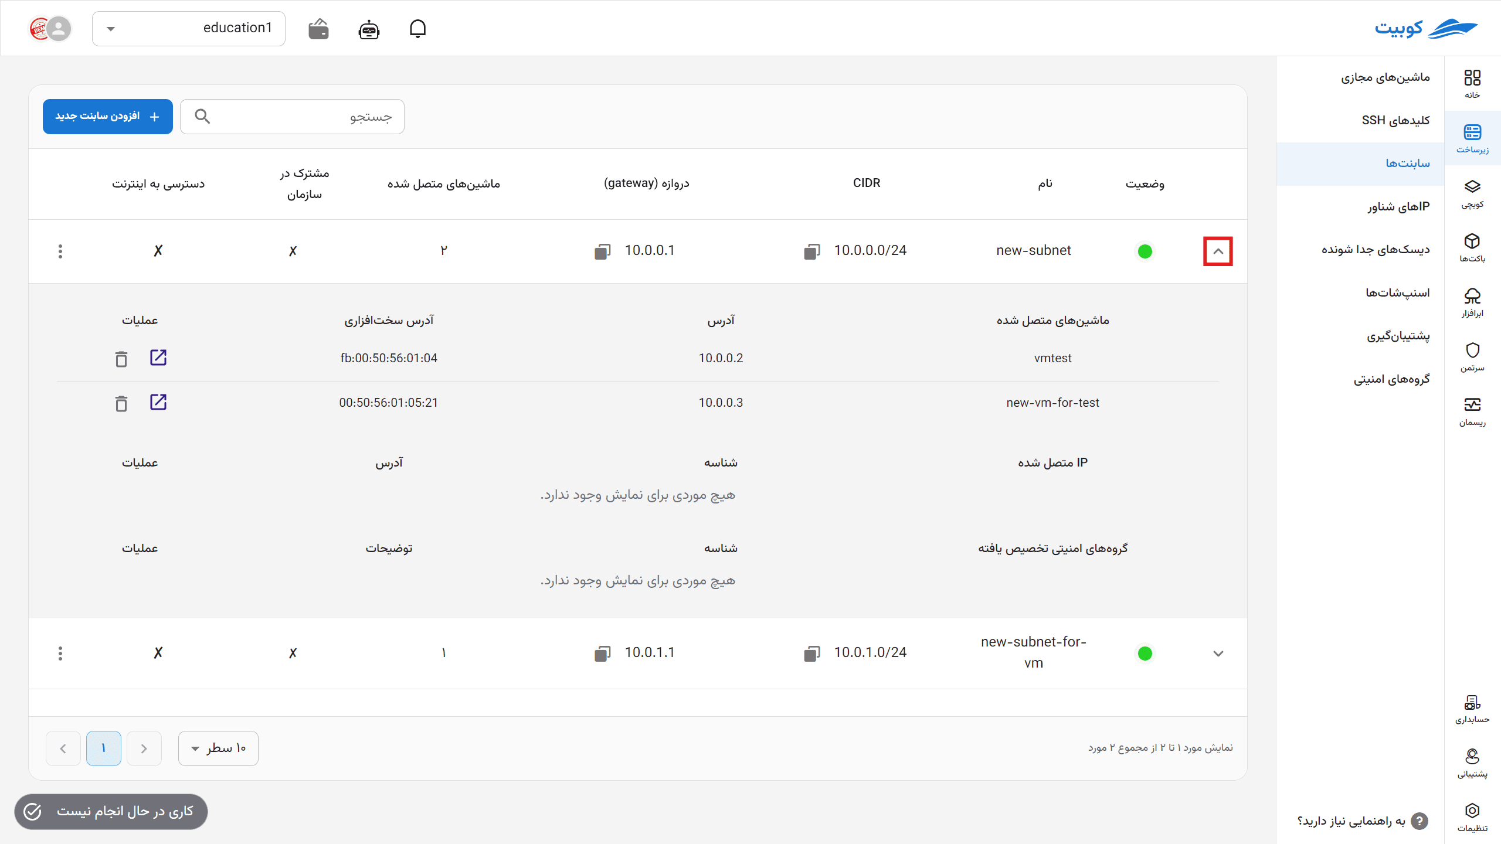This screenshot has height=844, width=1501.
Task: Open the ۱۰ سطر rows-per-page dropdown
Action: click(x=218, y=748)
